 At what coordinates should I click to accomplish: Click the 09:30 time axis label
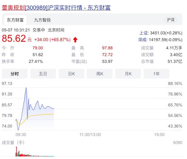click(21, 135)
